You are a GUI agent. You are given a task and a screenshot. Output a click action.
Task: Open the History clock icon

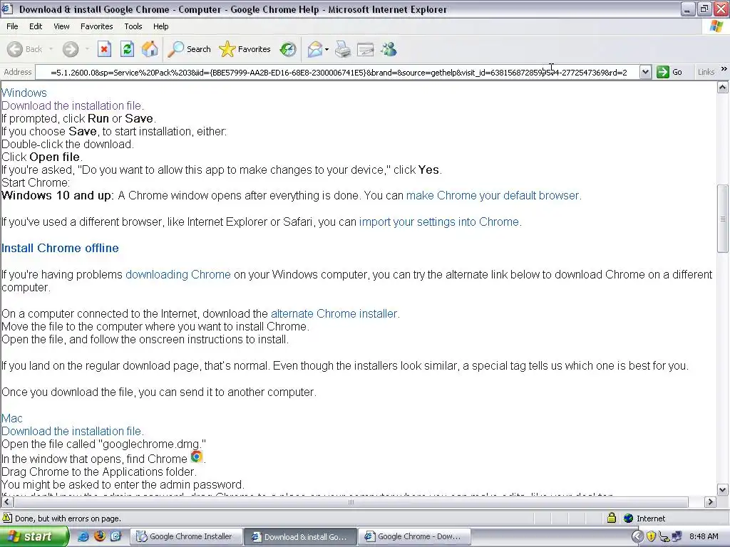point(288,49)
